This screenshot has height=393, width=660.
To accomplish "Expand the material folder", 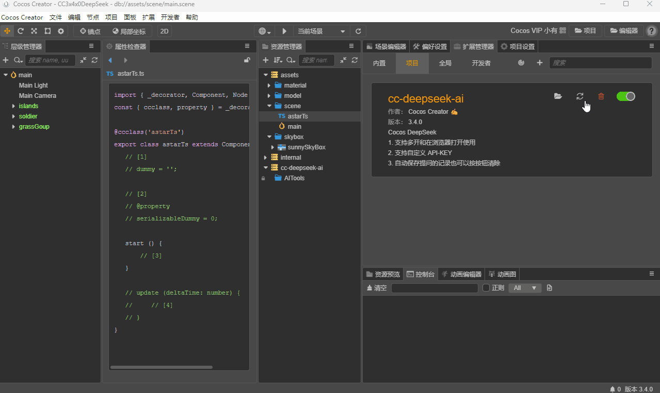I will click(269, 86).
